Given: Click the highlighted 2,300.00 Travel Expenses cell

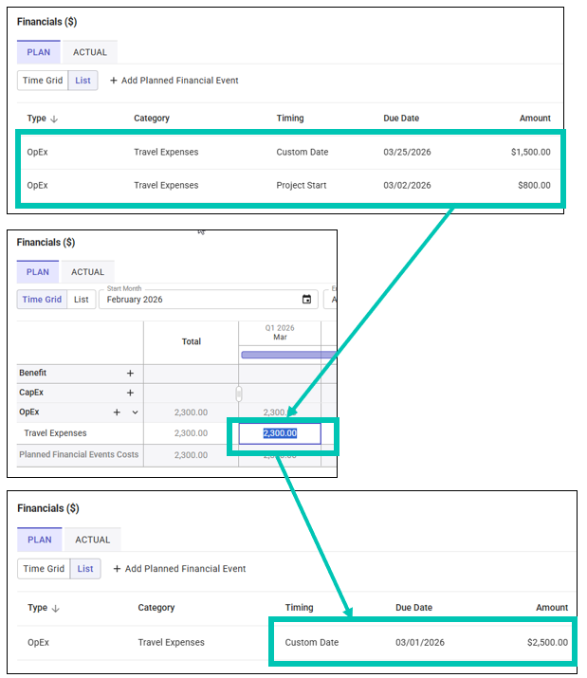Looking at the screenshot, I should 280,433.
